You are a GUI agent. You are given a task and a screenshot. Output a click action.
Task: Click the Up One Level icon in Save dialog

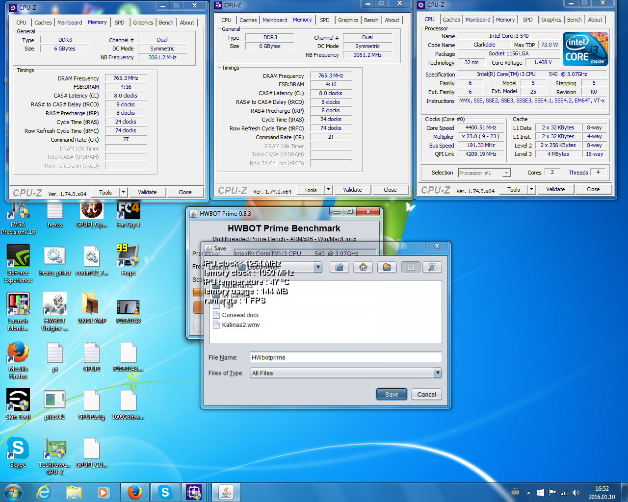click(x=339, y=267)
